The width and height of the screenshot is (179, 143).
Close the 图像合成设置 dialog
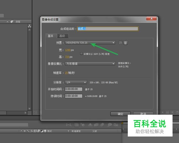point(151,18)
